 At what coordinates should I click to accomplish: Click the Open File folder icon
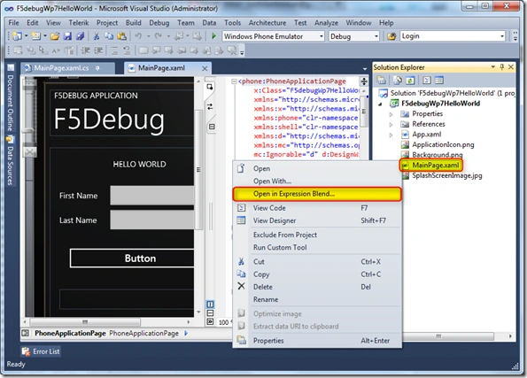tap(55, 36)
